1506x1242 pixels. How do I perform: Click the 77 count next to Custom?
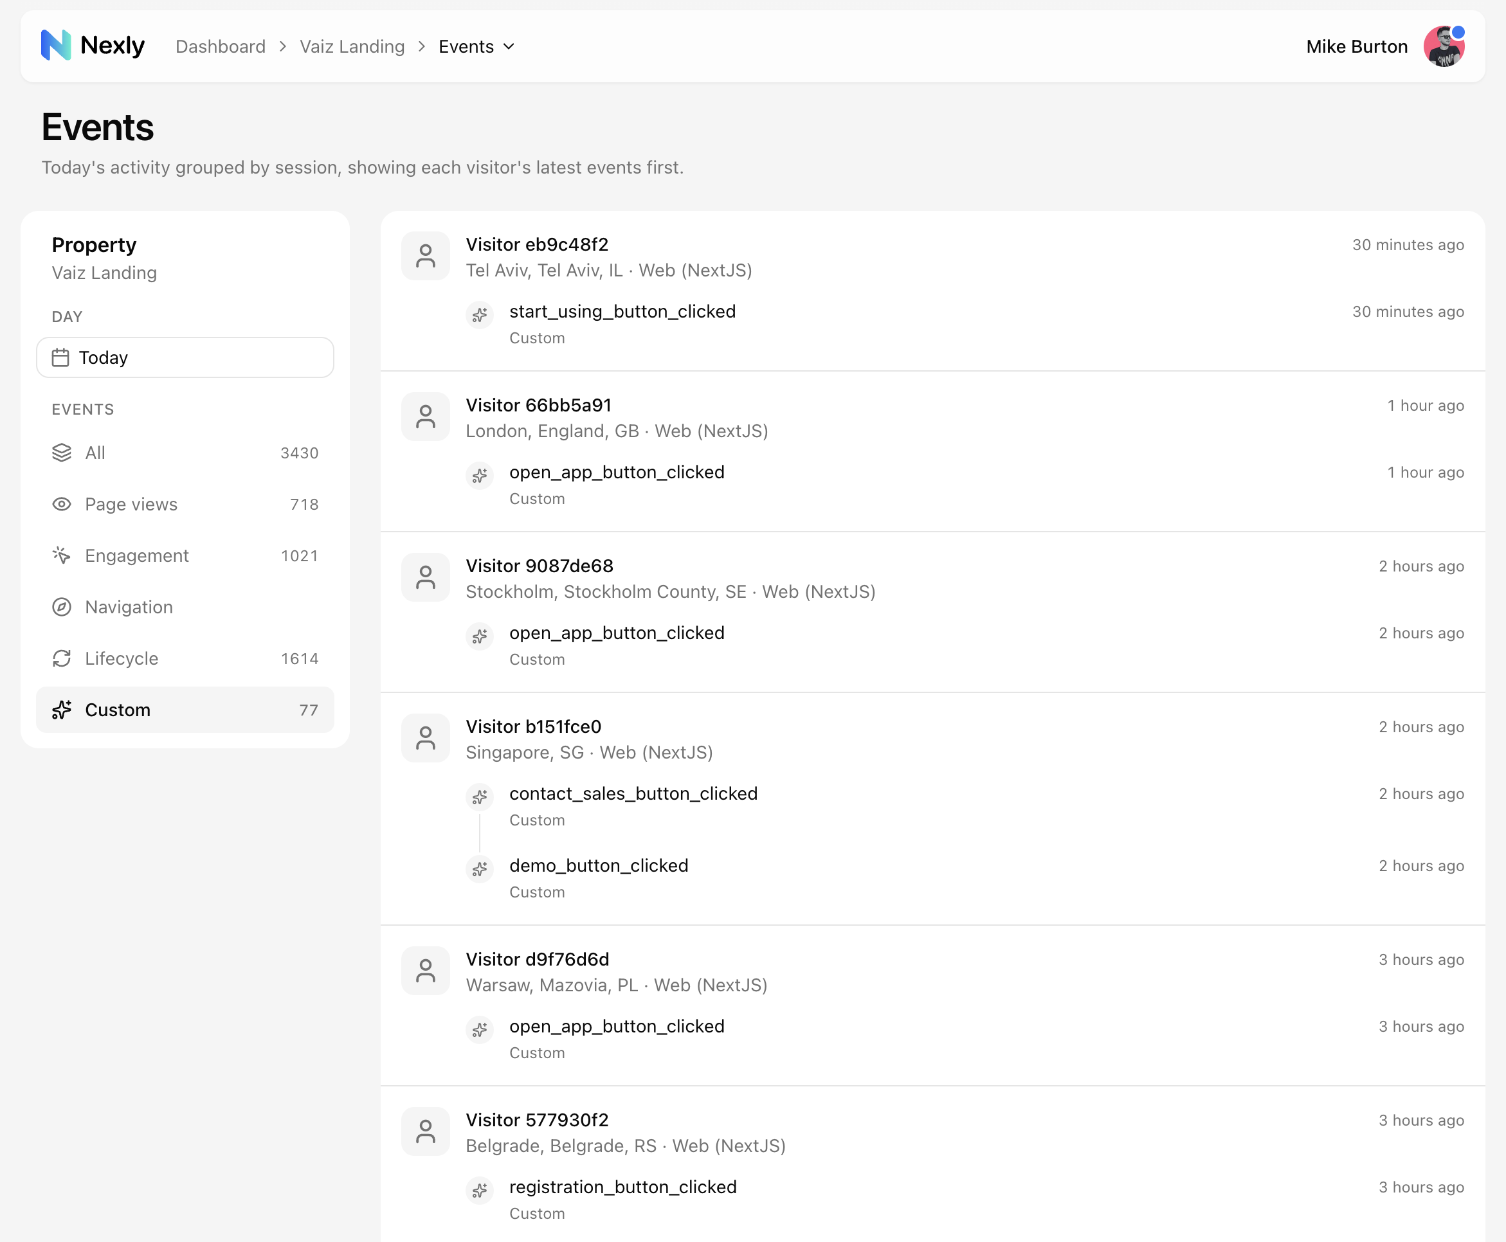[309, 710]
